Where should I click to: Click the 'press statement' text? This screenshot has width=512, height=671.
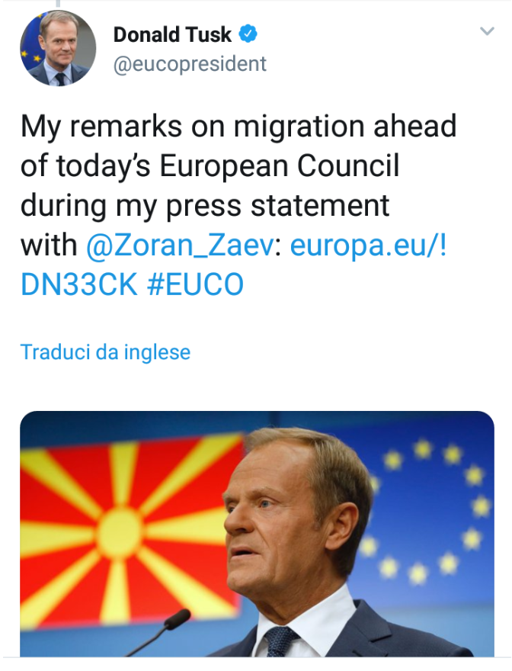(277, 207)
